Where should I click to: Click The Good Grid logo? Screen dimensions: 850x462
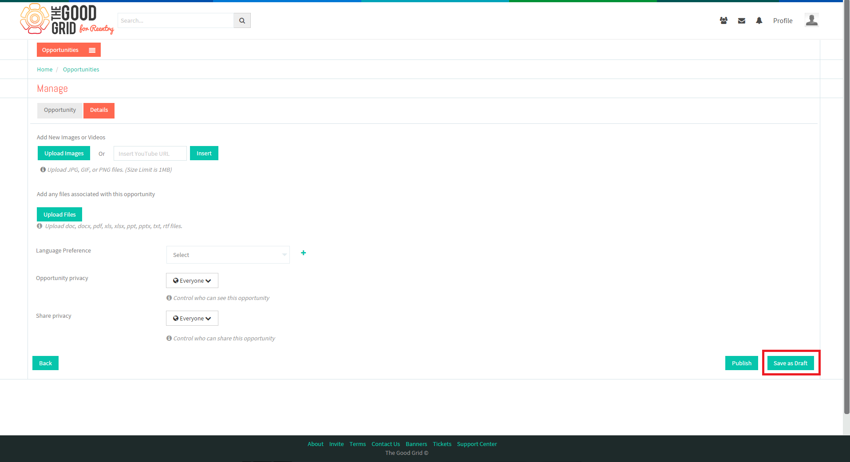[67, 19]
